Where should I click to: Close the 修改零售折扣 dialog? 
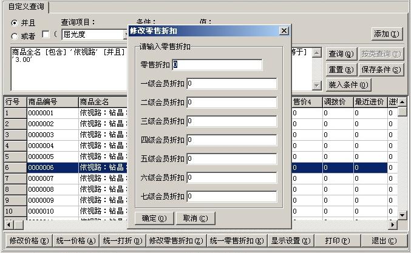click(x=284, y=31)
